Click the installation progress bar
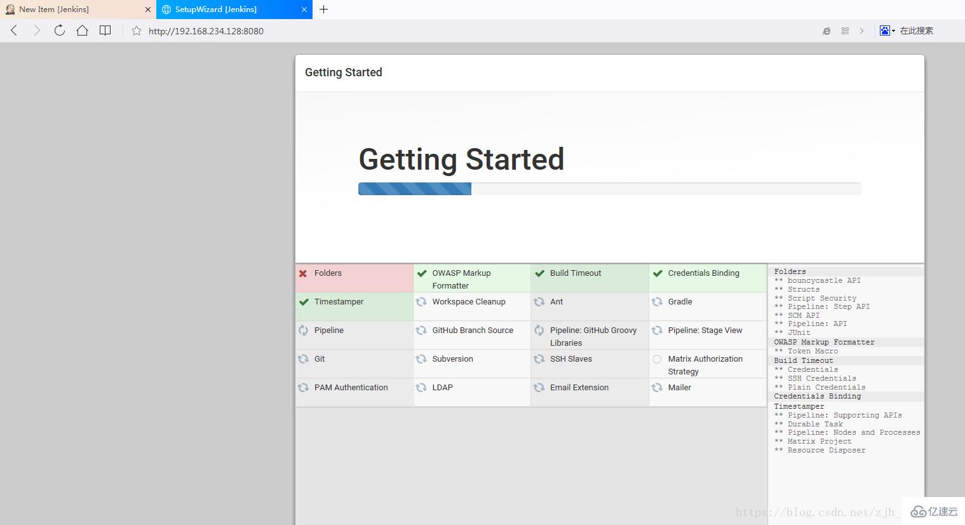 tap(610, 189)
